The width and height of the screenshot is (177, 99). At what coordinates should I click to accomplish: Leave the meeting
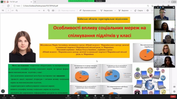click(173, 97)
